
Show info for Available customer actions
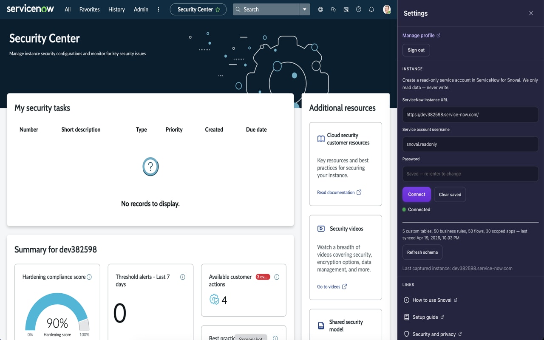click(277, 277)
